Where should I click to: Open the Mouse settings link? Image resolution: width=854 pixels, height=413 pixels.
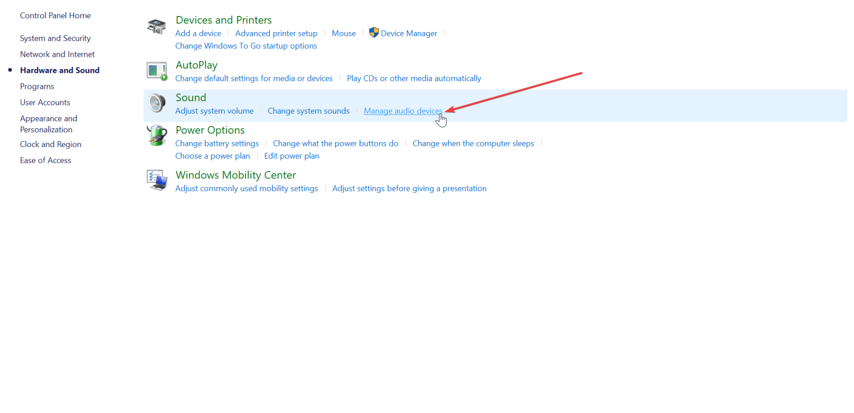coord(344,33)
